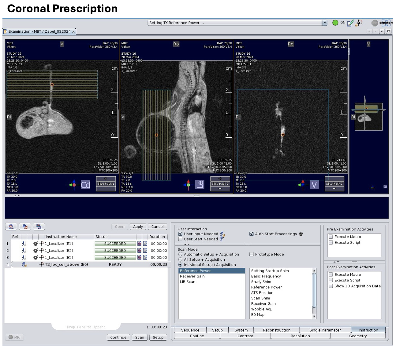The width and height of the screenshot is (396, 348).
Task: Click the image dataset icon for 1_Localizer (E2)
Action: [x=145, y=251]
